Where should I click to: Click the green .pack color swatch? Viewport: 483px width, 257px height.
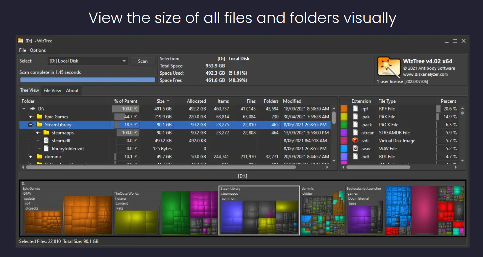[344, 124]
